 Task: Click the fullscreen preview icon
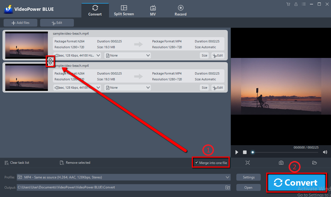(x=248, y=163)
